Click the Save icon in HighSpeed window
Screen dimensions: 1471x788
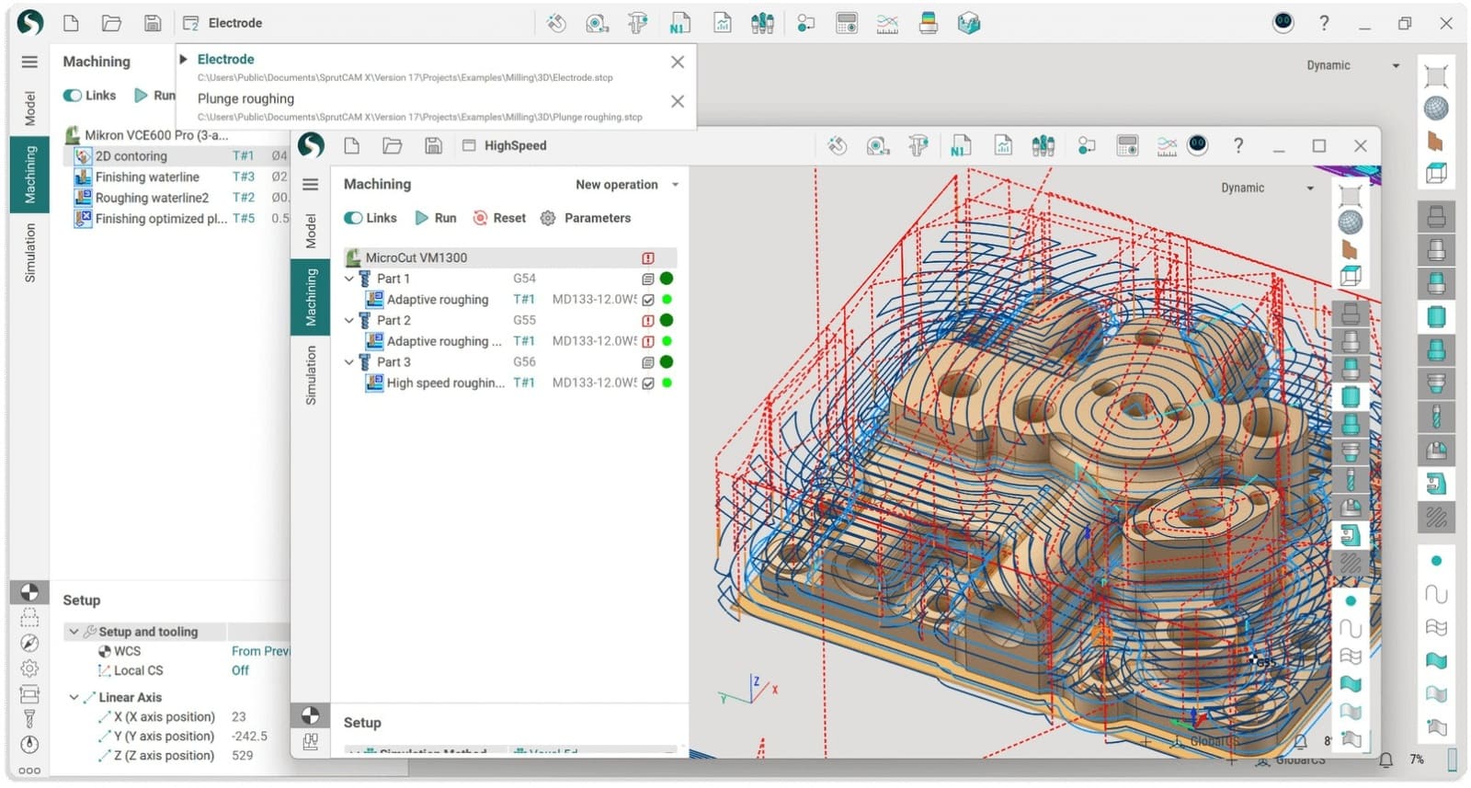[x=433, y=145]
